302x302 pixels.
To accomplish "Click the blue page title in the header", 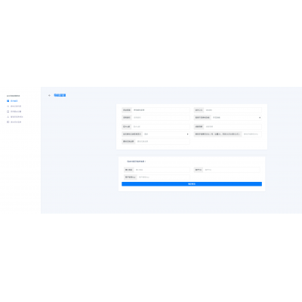I will (60, 95).
